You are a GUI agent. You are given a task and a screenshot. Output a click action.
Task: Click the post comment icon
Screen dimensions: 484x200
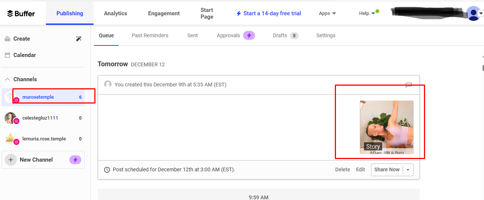(x=409, y=85)
